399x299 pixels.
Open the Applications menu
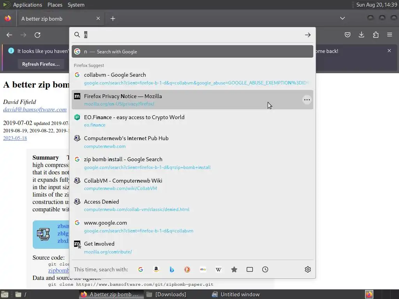click(x=28, y=5)
